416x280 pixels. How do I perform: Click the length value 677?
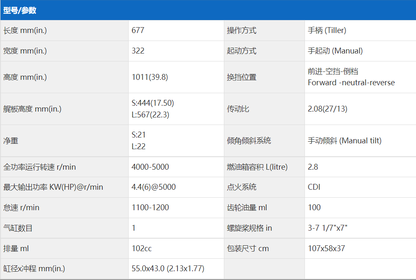(x=138, y=30)
